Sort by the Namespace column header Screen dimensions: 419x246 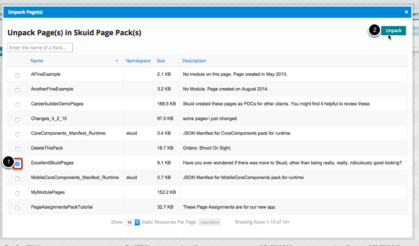tap(138, 61)
